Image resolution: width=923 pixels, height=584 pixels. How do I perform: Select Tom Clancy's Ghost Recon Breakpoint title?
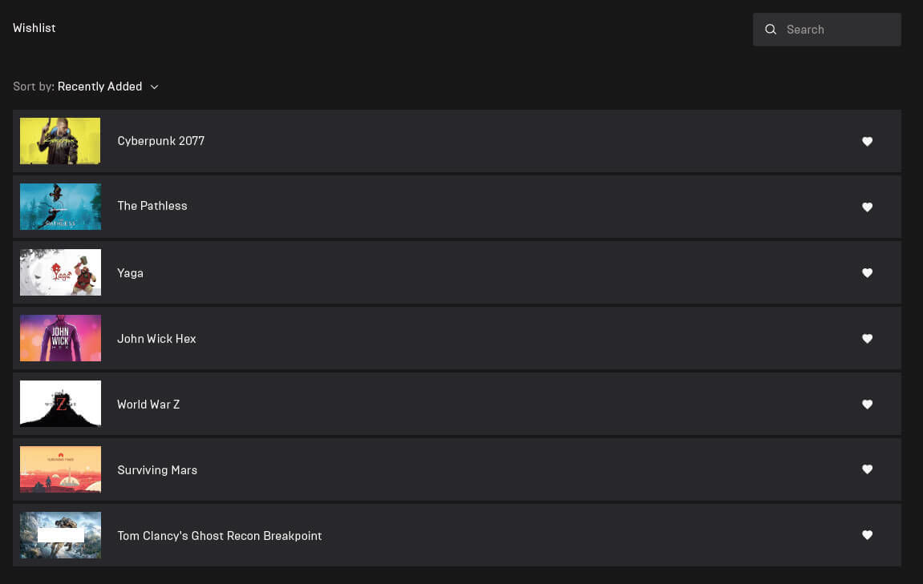pos(220,536)
